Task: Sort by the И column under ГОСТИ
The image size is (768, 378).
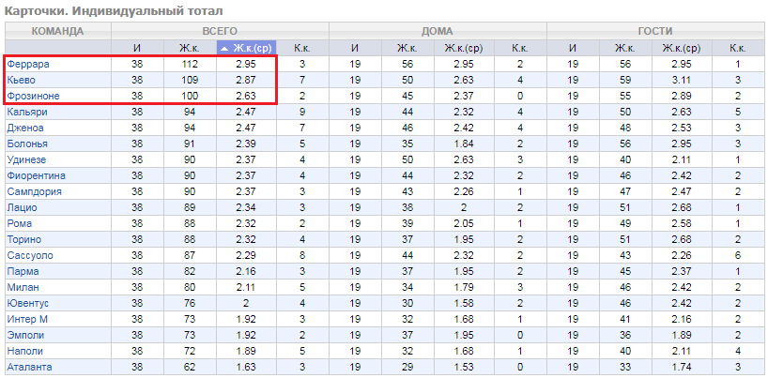Action: [x=573, y=48]
